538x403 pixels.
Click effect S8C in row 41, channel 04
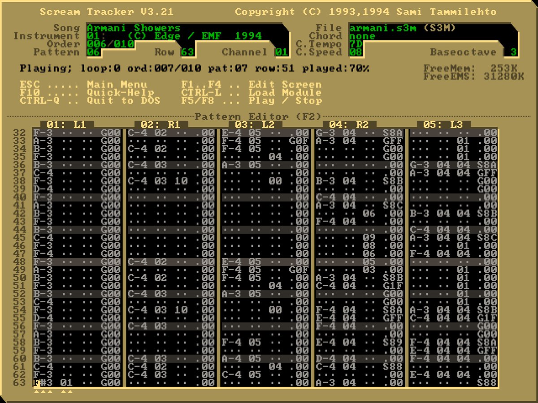point(393,205)
